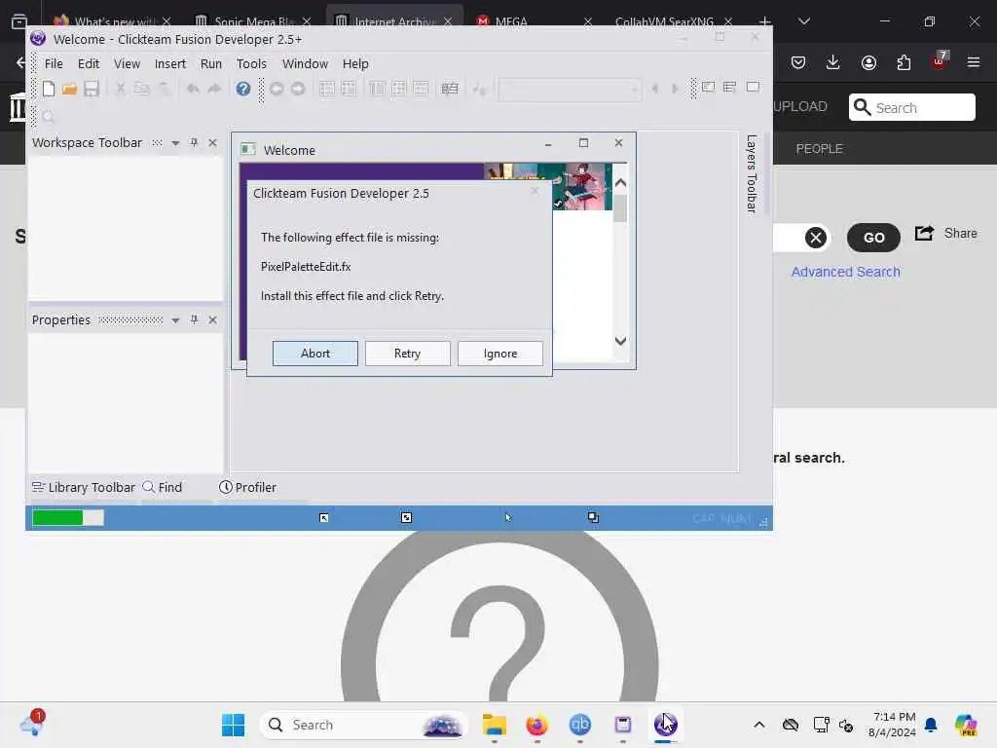The image size is (997, 748).
Task: Click the first view mode icon at toolbar right
Action: tap(709, 87)
